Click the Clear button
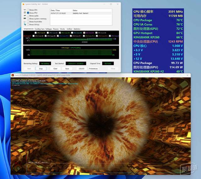This screenshot has width=201, height=179. pos(55,69)
